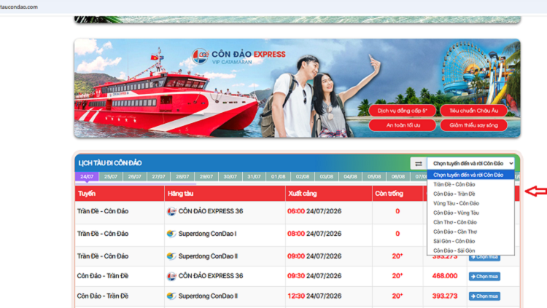The image size is (547, 308).
Task: Choose the Vũng Tàu - Côn Đảo option
Action: (470, 203)
